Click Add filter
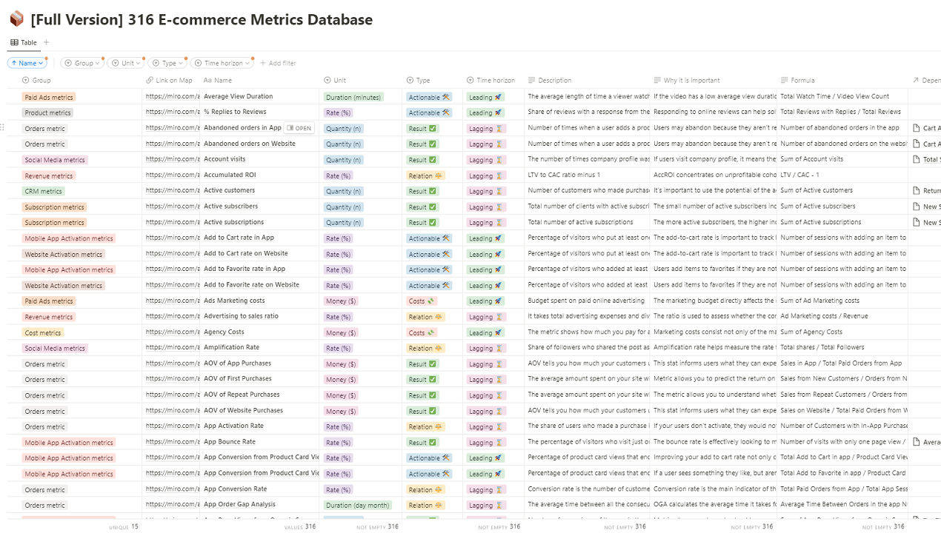Screen dimensions: 941x533 tap(278, 63)
